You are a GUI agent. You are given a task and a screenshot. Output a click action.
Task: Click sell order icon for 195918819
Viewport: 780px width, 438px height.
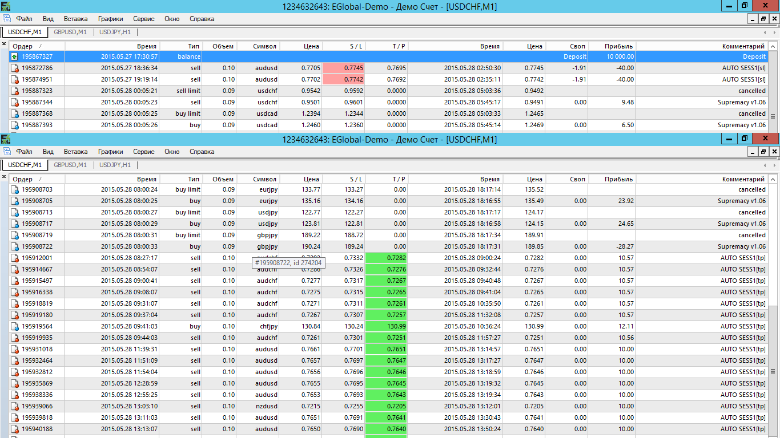coord(15,303)
